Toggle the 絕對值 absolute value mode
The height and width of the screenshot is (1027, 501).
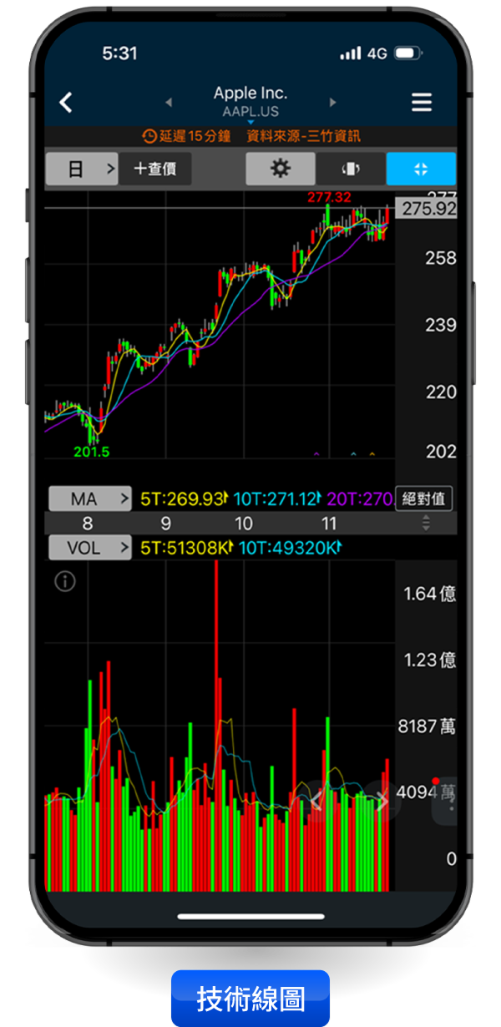coord(423,499)
